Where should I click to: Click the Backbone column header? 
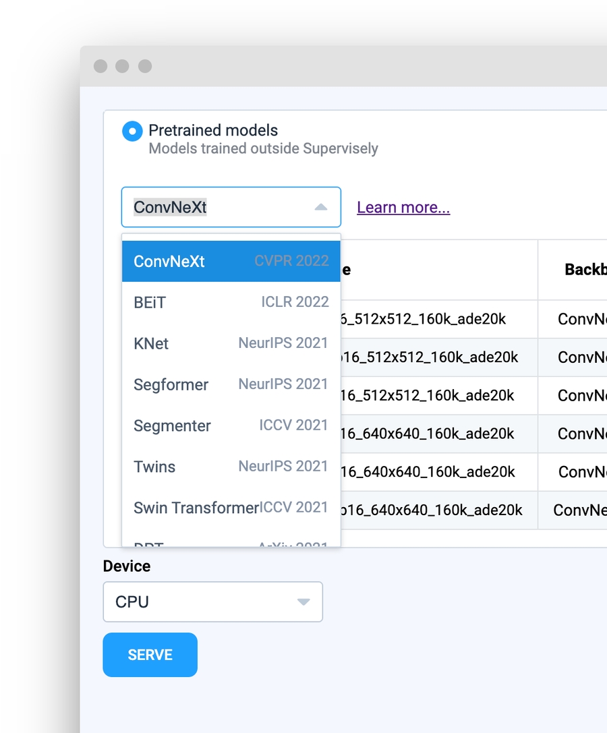tap(584, 270)
